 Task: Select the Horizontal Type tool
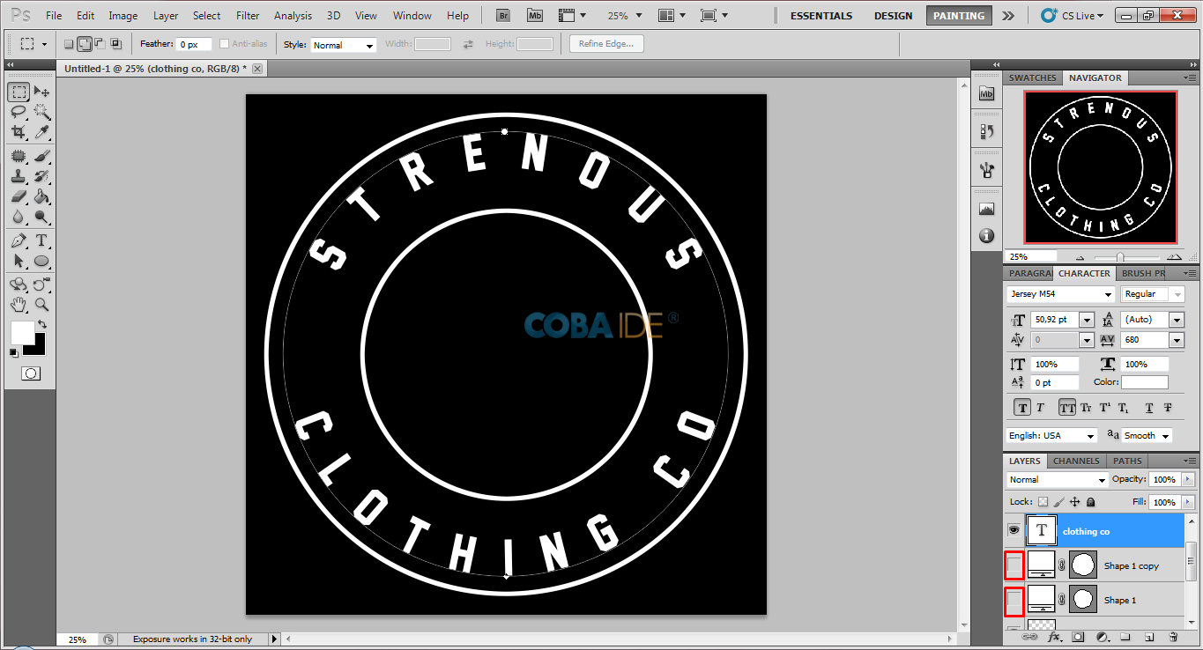[41, 240]
